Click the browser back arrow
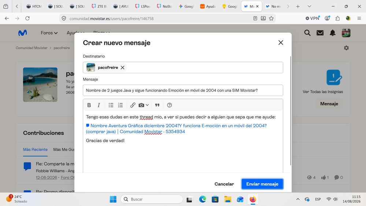The image size is (366, 206). coord(7,18)
